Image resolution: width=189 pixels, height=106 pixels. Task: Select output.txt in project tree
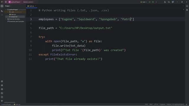coord(14,17)
